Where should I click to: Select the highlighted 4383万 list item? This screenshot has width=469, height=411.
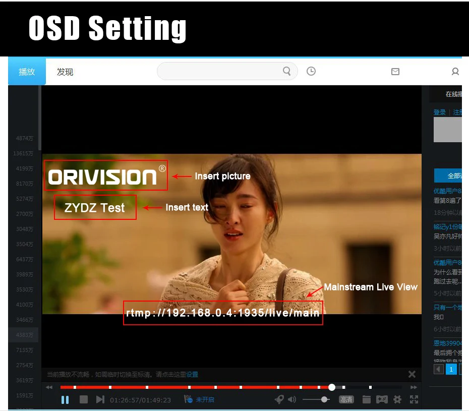23,335
